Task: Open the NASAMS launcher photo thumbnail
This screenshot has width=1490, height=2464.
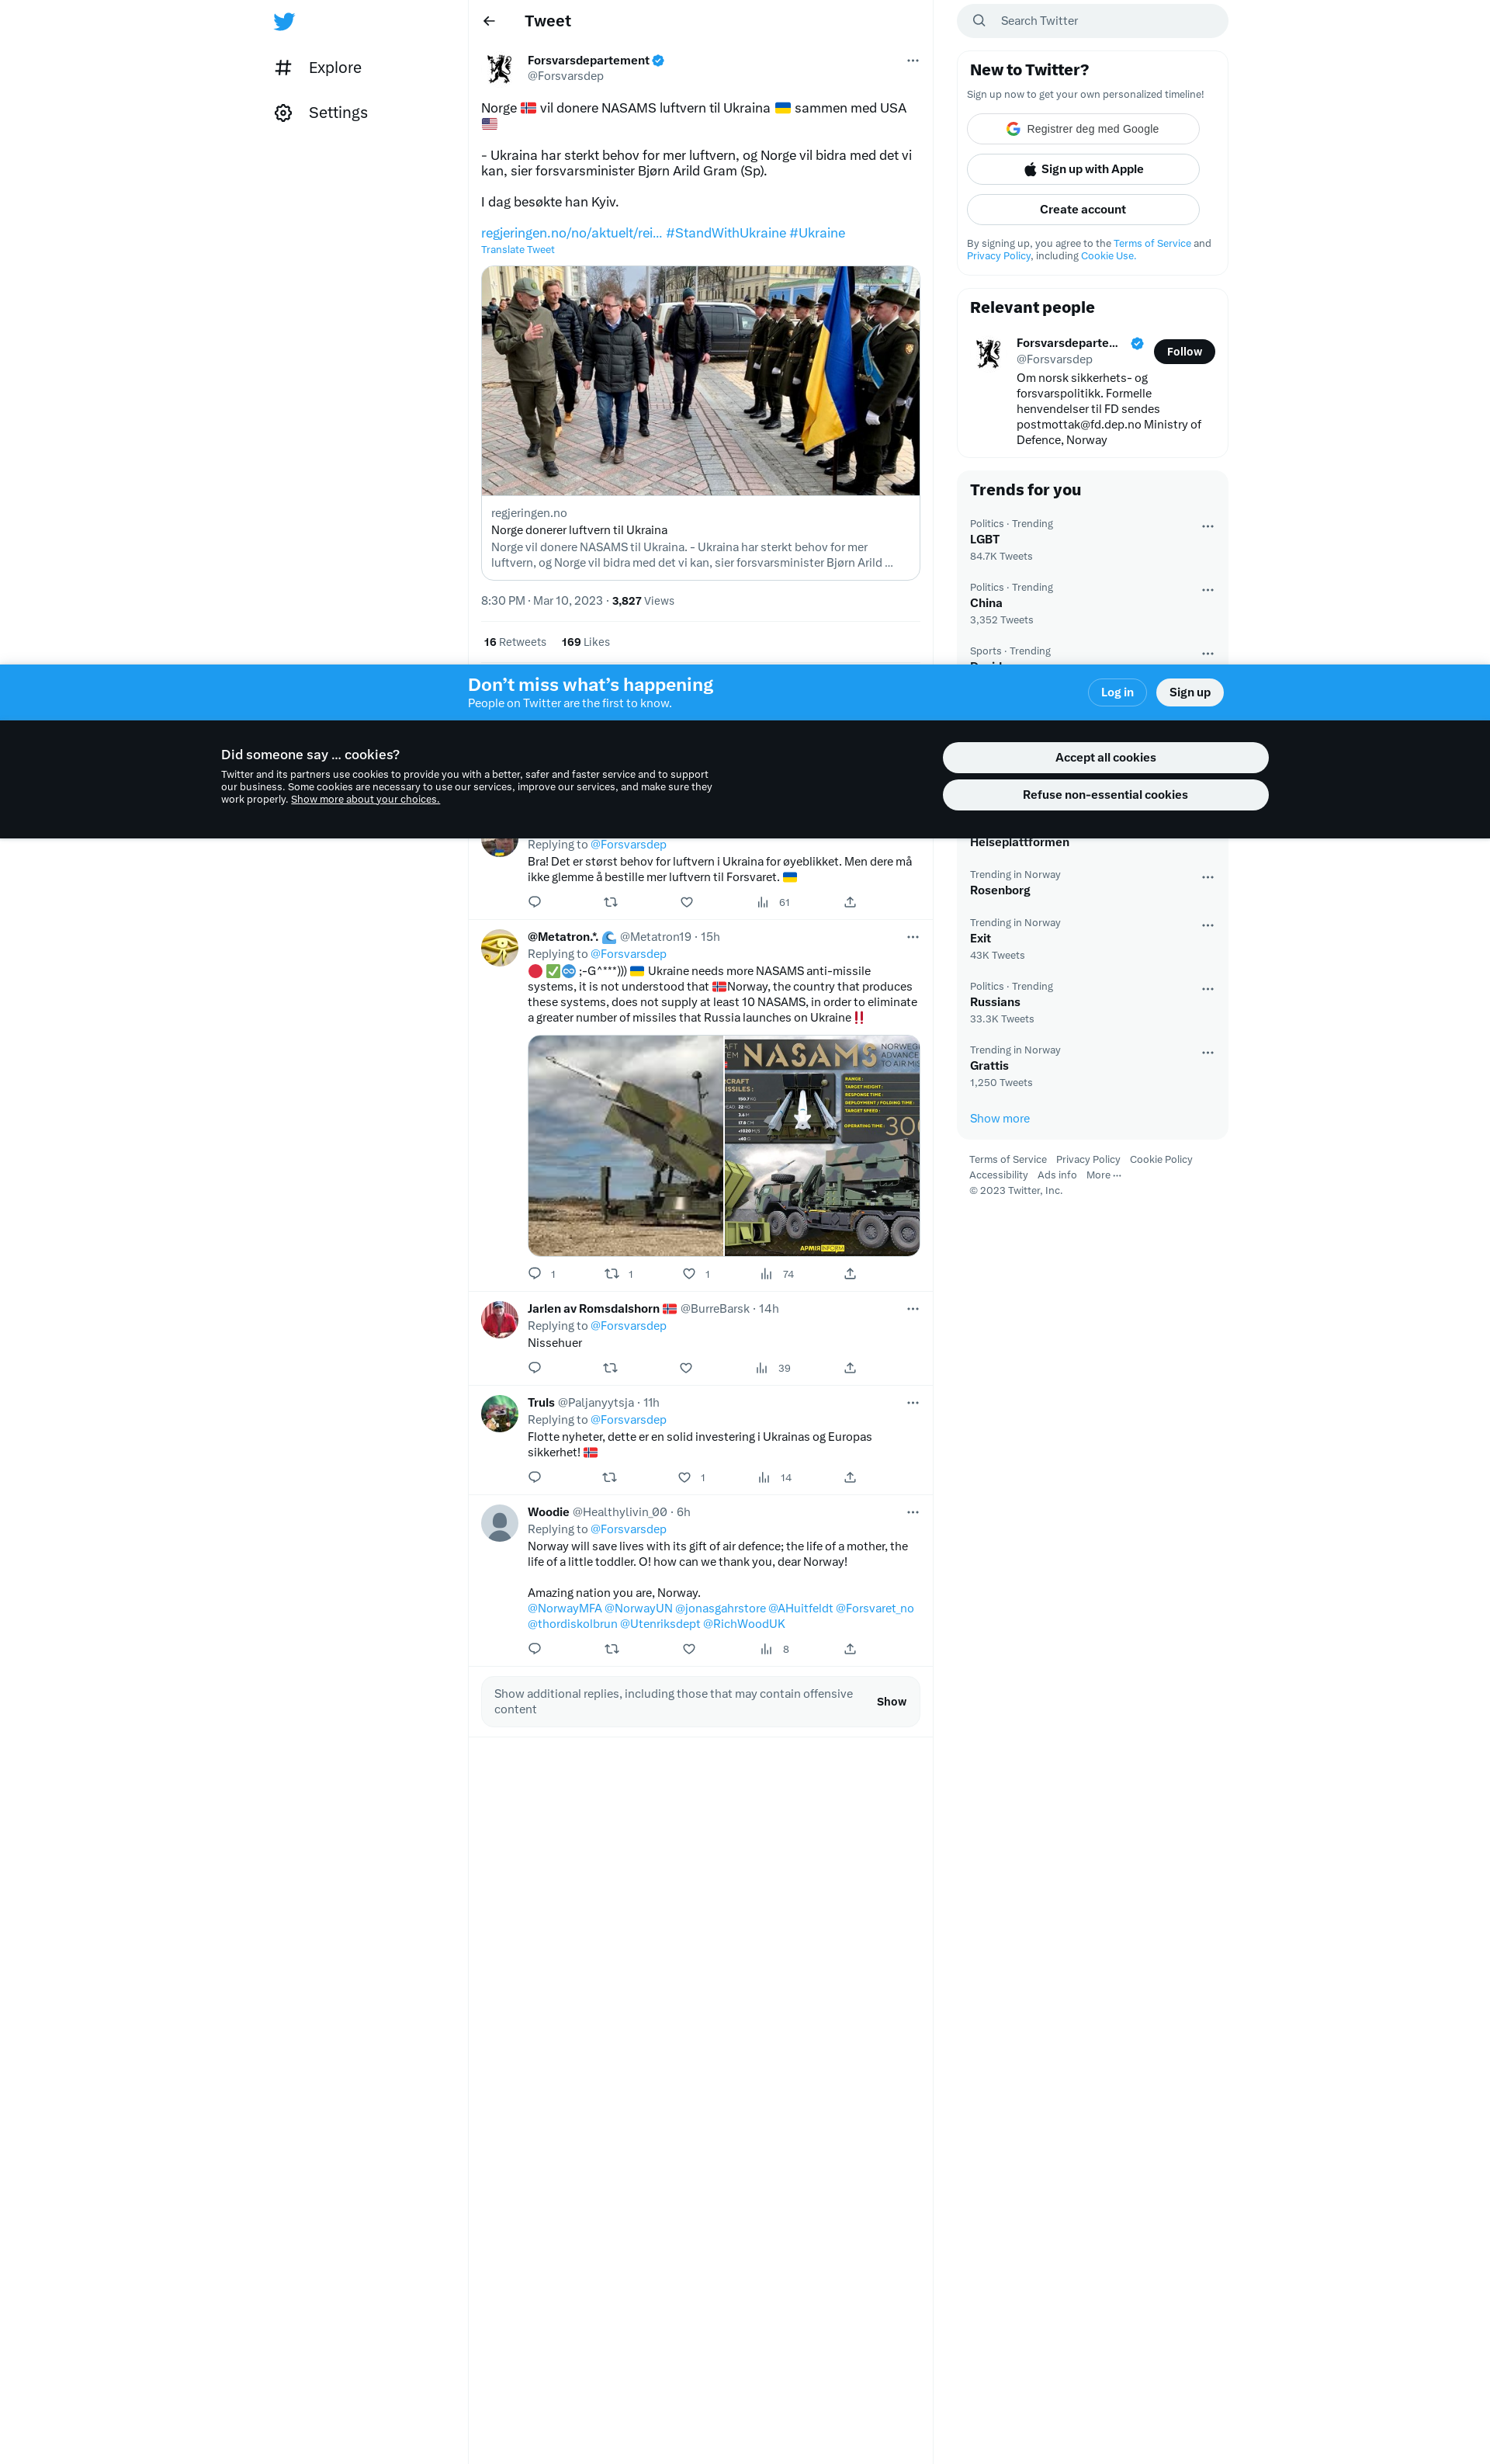Action: click(625, 1145)
